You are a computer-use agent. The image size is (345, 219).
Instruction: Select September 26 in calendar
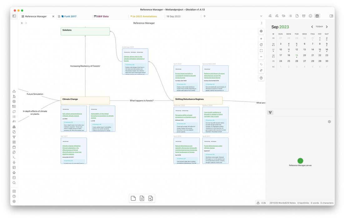[297, 61]
